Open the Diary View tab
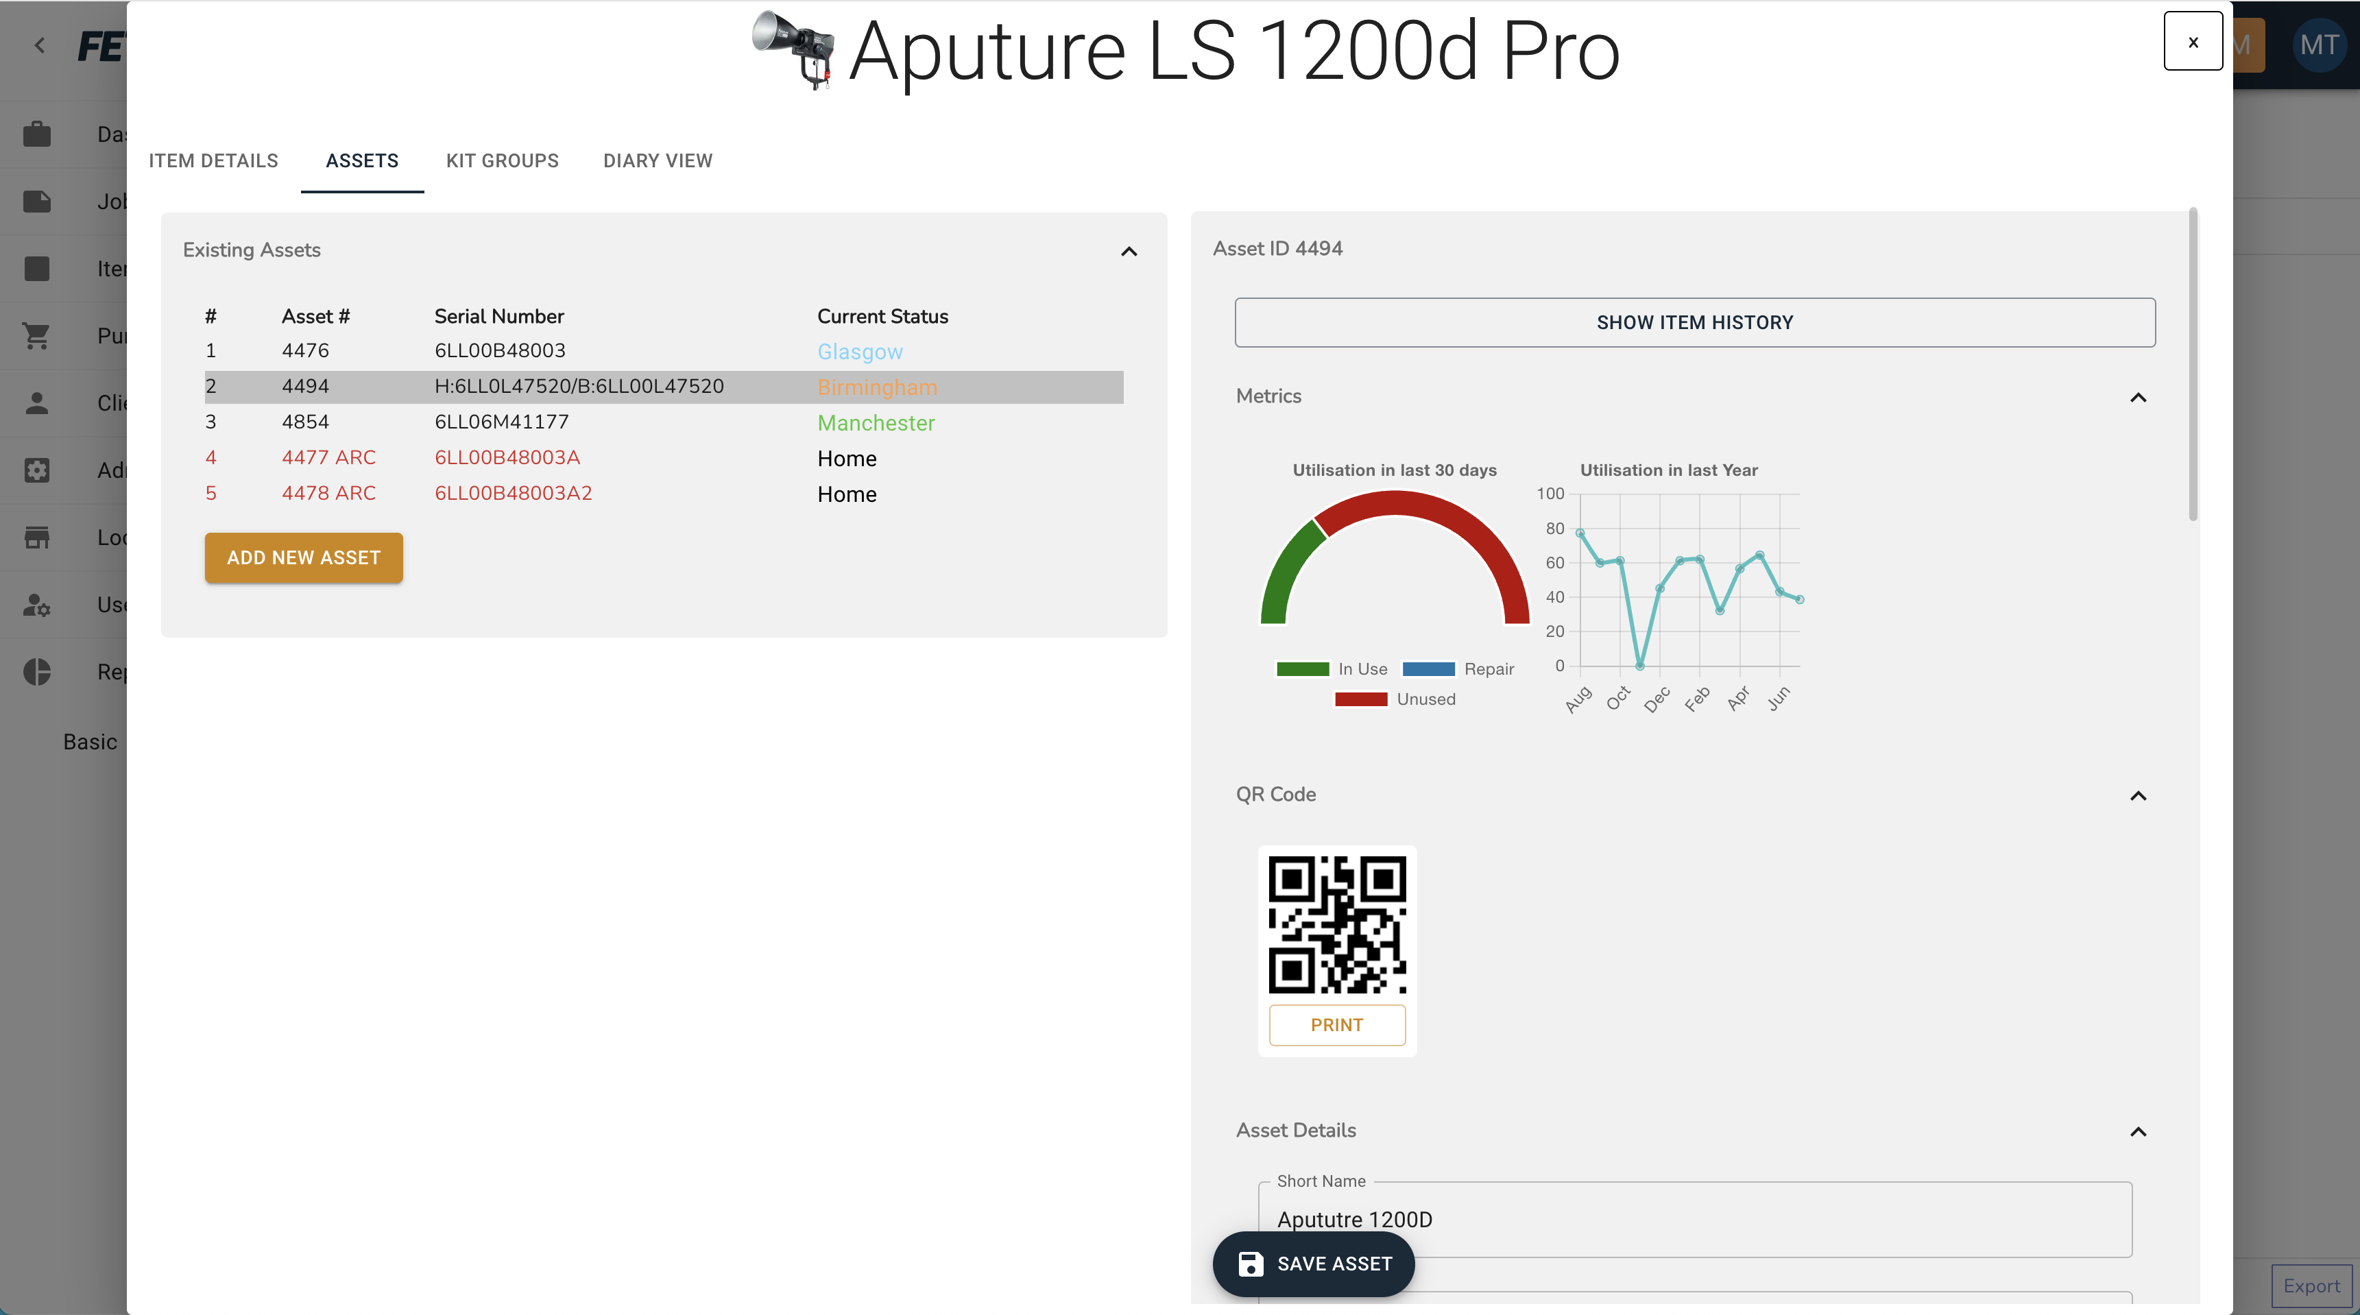The height and width of the screenshot is (1315, 2360). click(657, 160)
